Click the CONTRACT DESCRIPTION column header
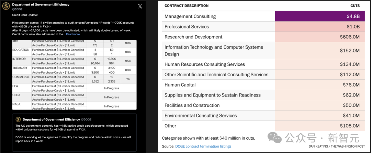The height and width of the screenshot is (153, 371). [187, 6]
